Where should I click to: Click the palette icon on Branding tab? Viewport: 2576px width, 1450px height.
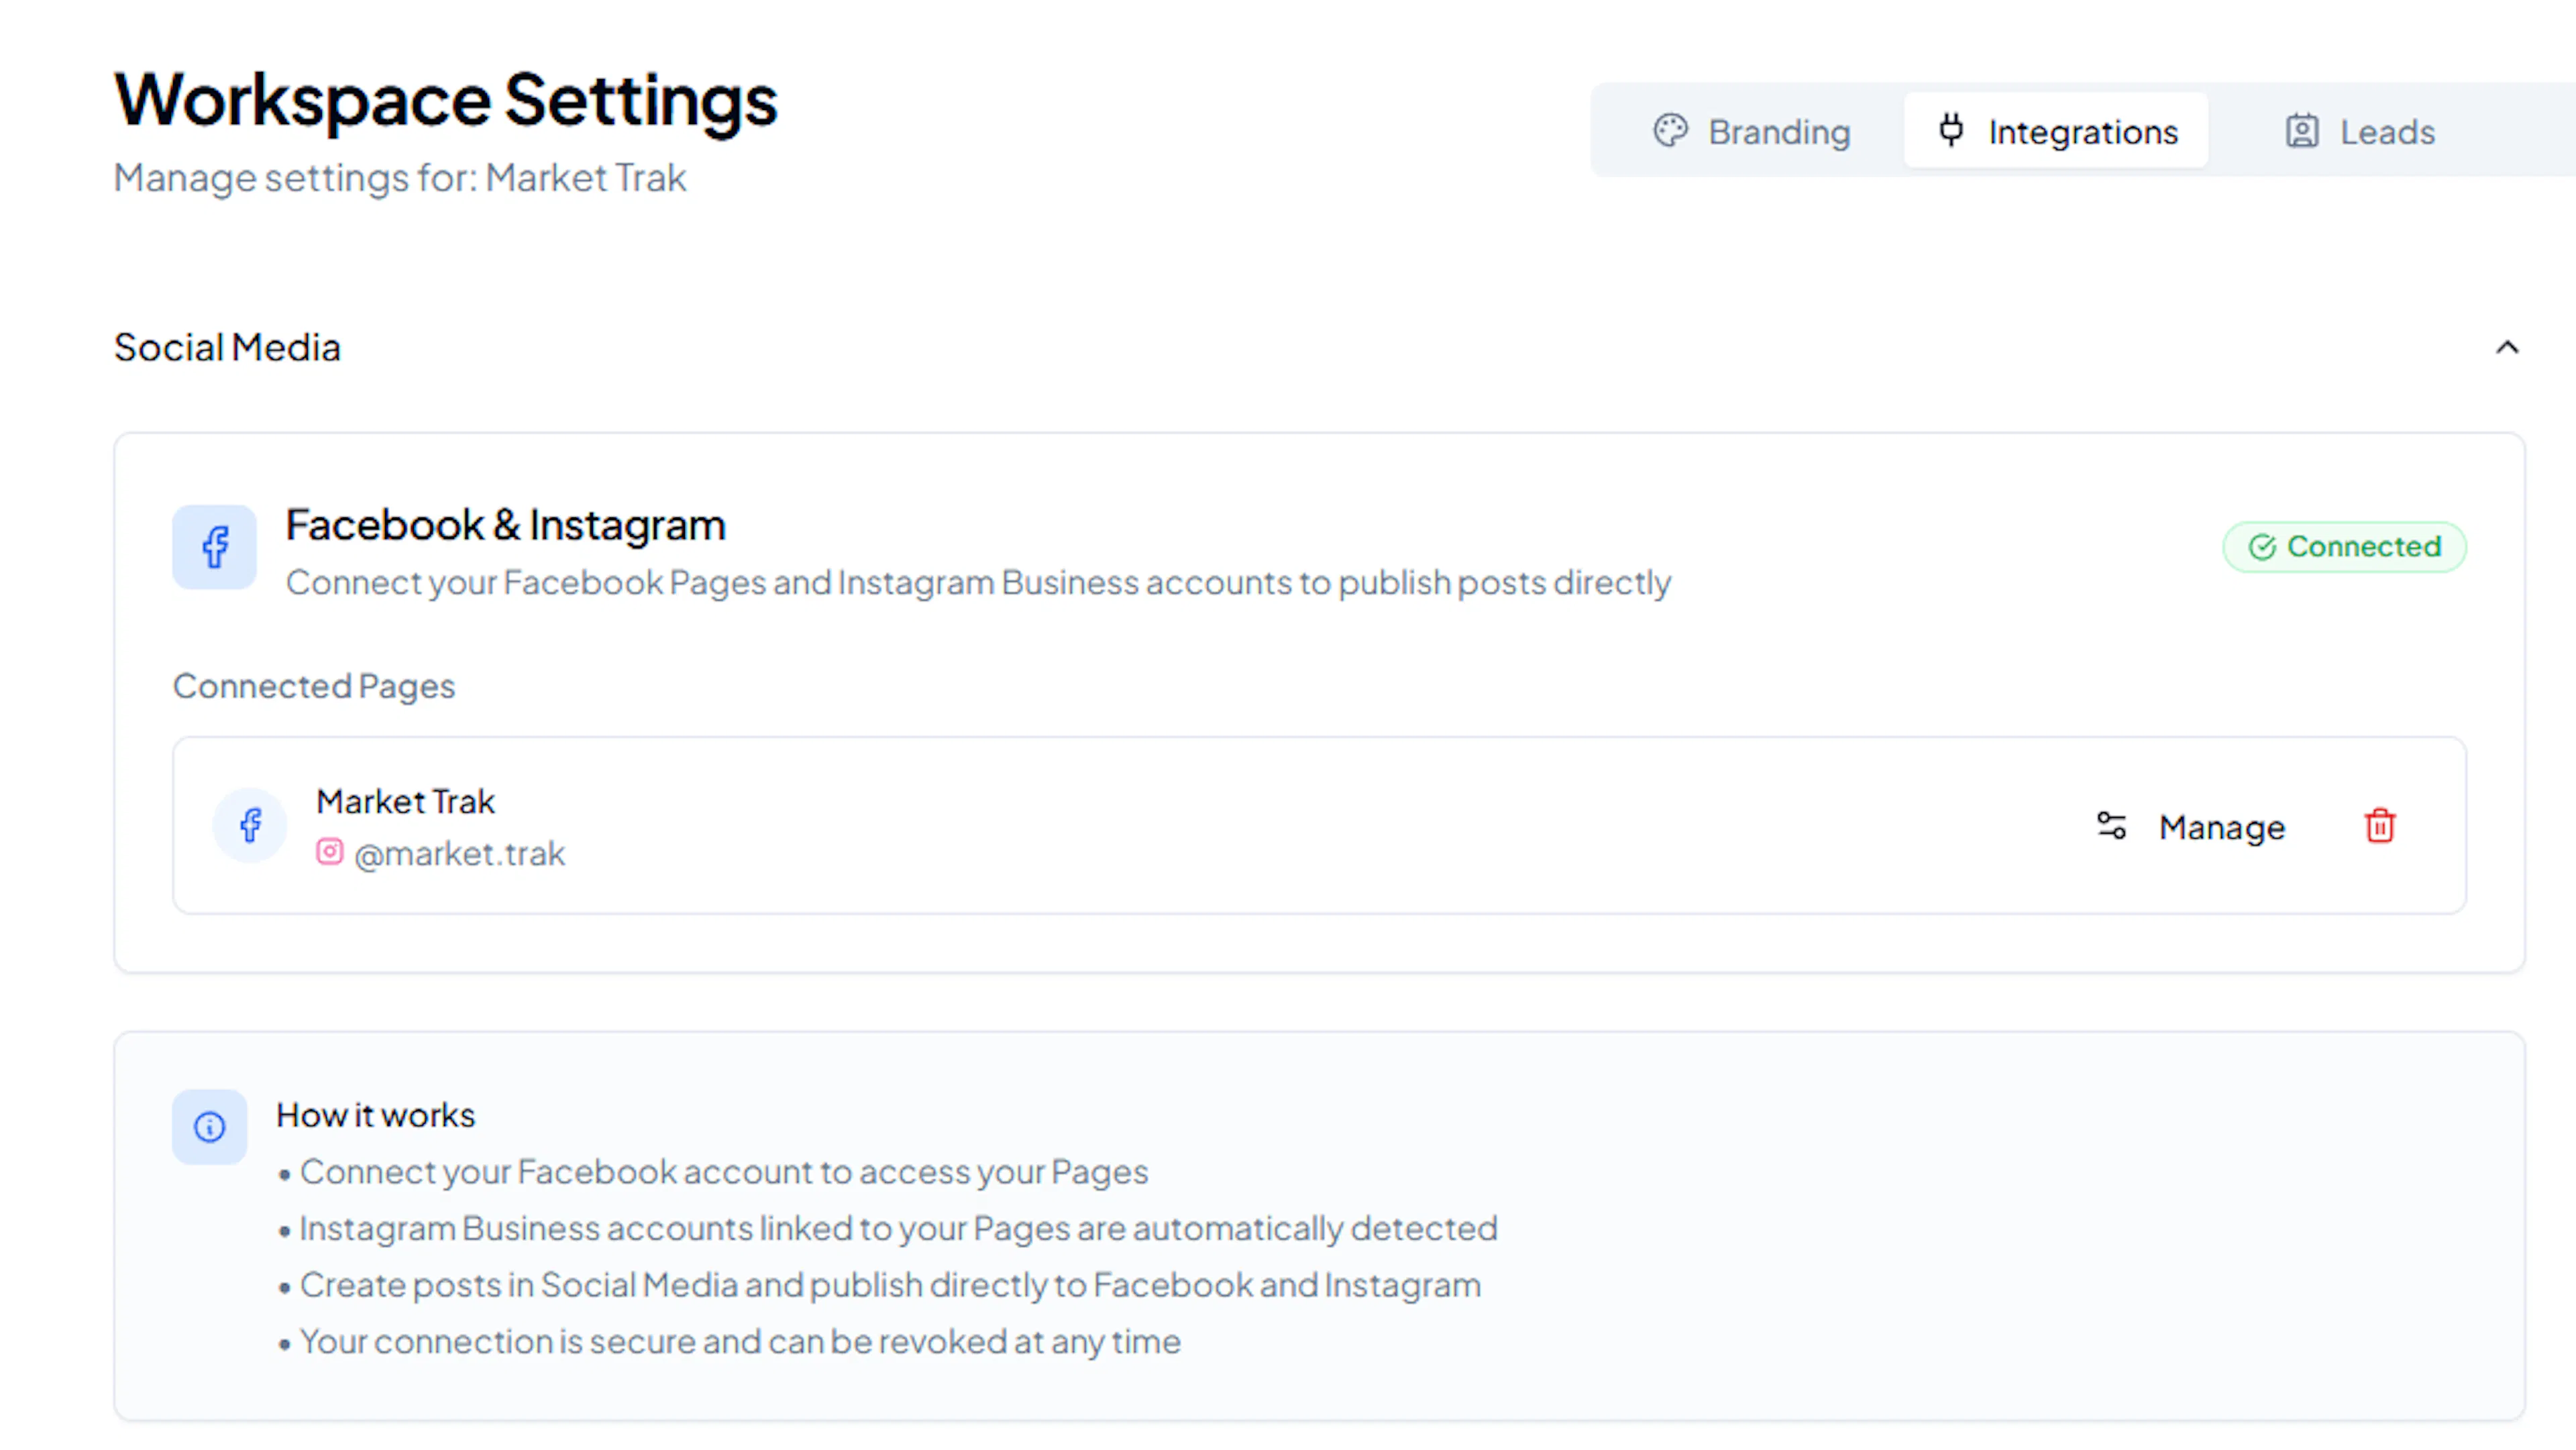point(1670,131)
